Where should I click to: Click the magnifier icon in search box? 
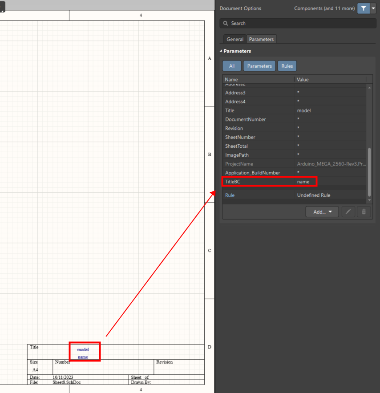point(226,23)
